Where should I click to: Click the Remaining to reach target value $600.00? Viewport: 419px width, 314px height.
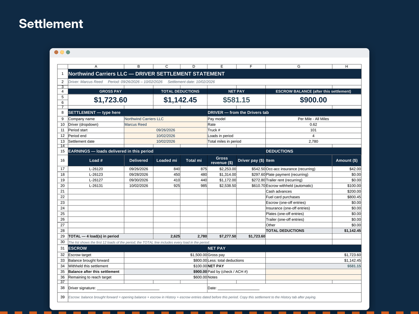tap(166, 277)
